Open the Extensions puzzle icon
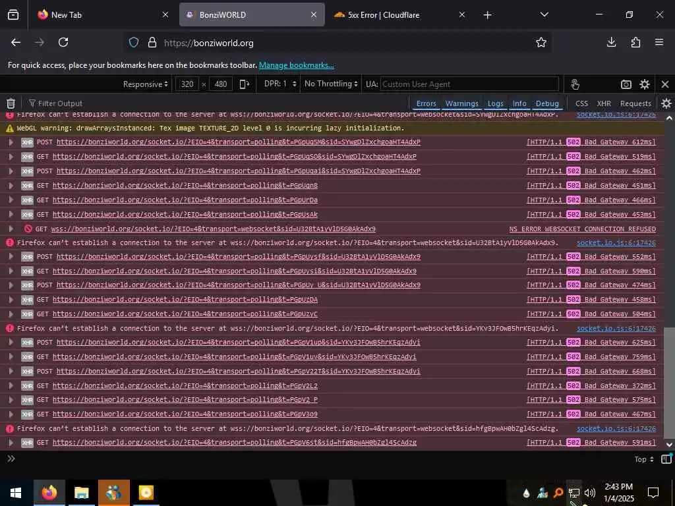The width and height of the screenshot is (675, 506). [635, 42]
